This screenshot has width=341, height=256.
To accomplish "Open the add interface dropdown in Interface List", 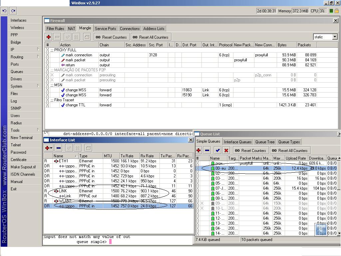I will pos(49,148).
